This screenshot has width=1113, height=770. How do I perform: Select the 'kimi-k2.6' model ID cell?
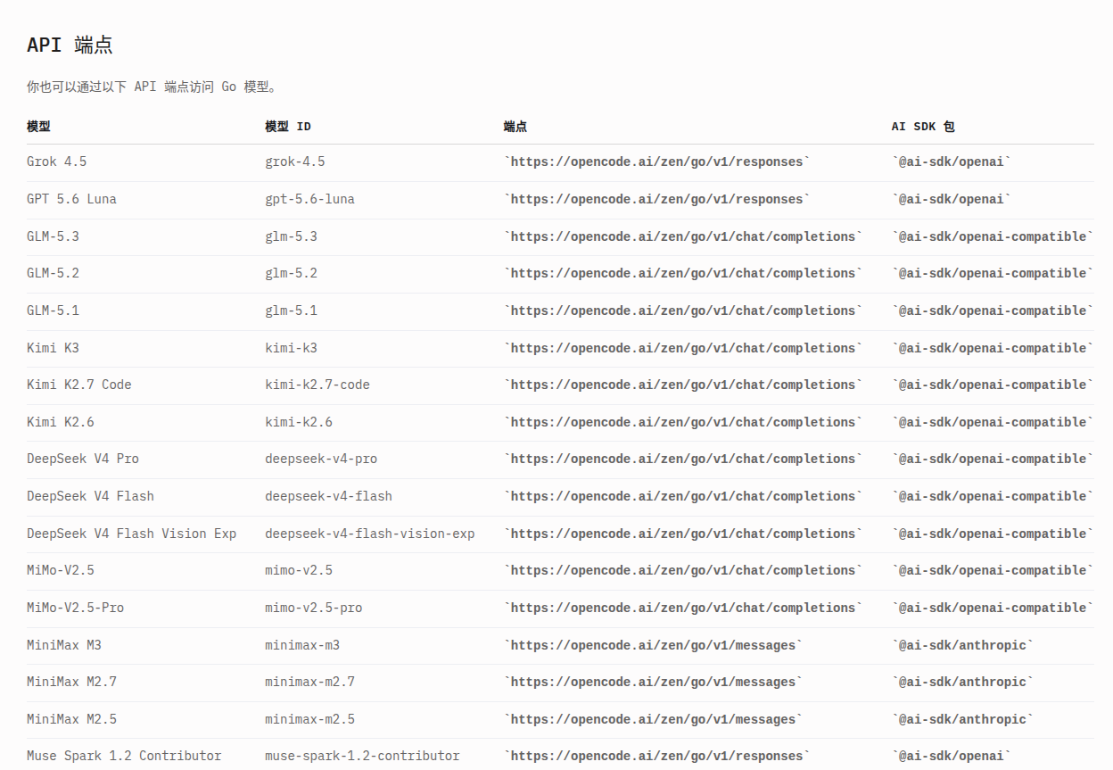click(299, 422)
